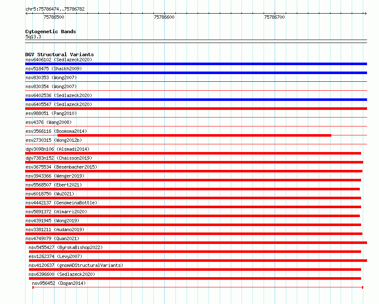Open nsv4442137 (GenomeinaBottle) variant
The image size is (379, 304).
pos(61,203)
